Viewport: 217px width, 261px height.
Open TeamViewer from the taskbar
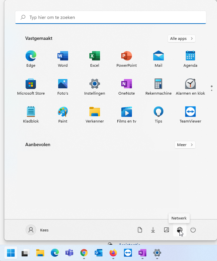128,253
